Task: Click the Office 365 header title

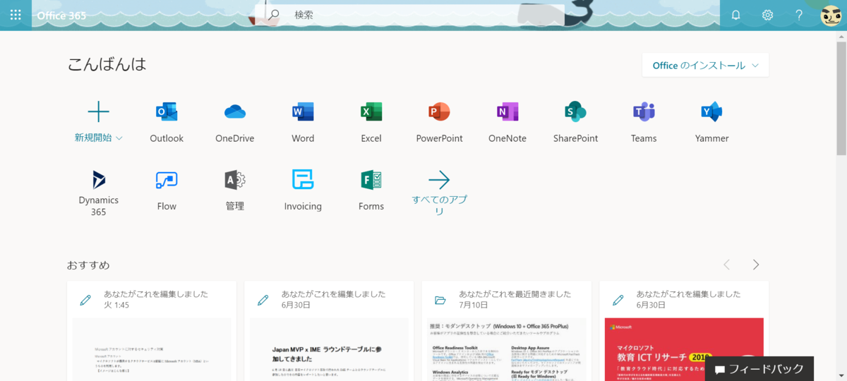Action: click(61, 15)
